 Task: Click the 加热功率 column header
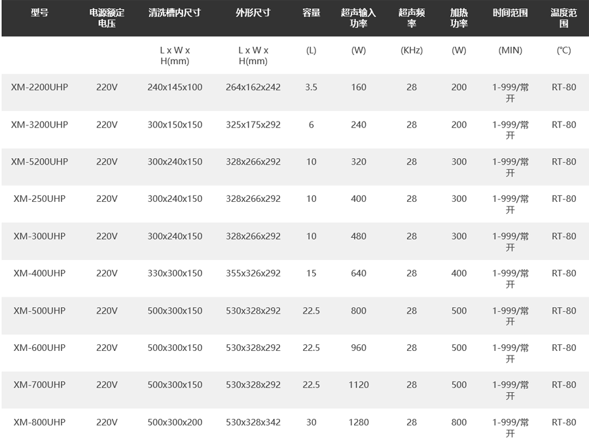pyautogui.click(x=459, y=18)
